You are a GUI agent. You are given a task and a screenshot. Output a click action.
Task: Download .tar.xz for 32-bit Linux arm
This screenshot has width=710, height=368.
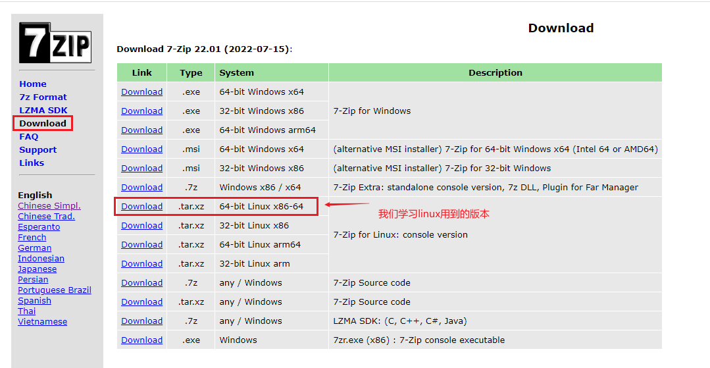(x=141, y=263)
